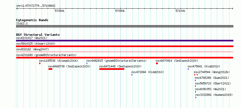Viewport: 241px width, 108px height.
Task: Click the chr11:57072779..57108642 coordinate label
Action: pyautogui.click(x=36, y=6)
